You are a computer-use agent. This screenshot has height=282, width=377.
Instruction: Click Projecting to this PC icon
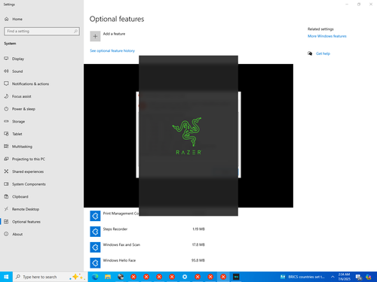[6, 159]
